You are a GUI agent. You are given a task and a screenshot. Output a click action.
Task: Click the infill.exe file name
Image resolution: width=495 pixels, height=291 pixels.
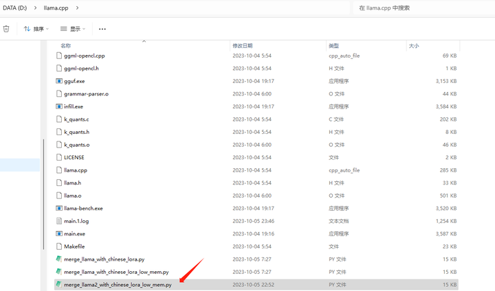[x=74, y=106]
